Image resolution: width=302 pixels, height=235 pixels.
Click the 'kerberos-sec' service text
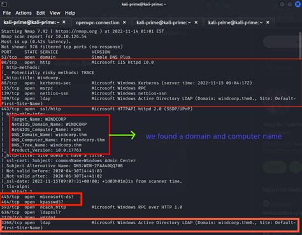point(55,83)
